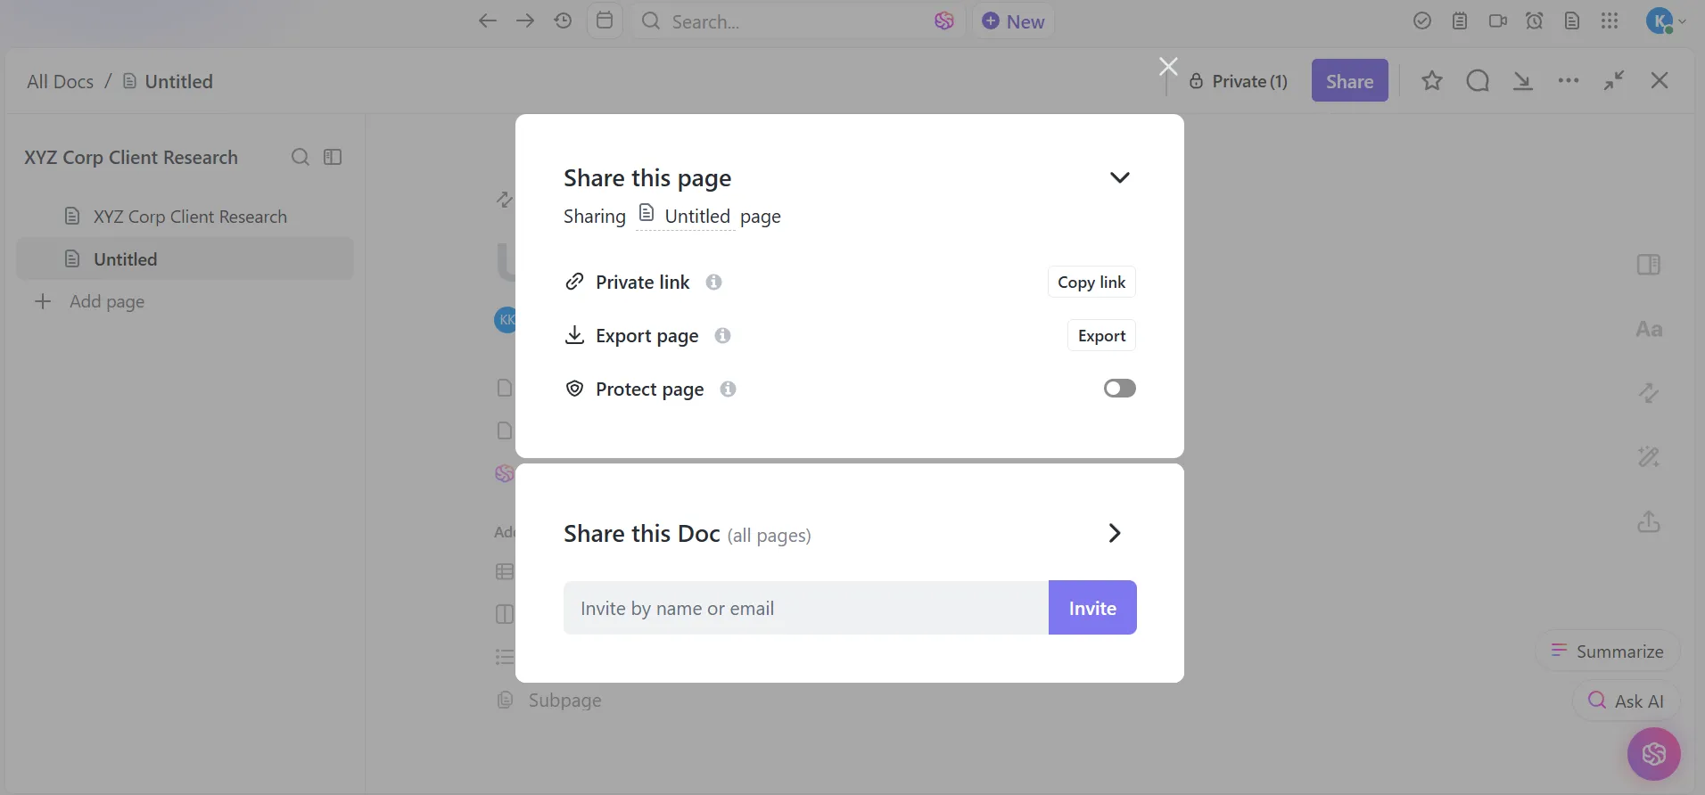The width and height of the screenshot is (1705, 795).
Task: Go back with the left arrow
Action: click(487, 21)
